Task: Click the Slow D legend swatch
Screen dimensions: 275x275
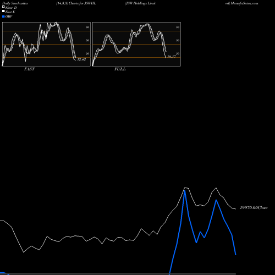Action: coord(3,7)
